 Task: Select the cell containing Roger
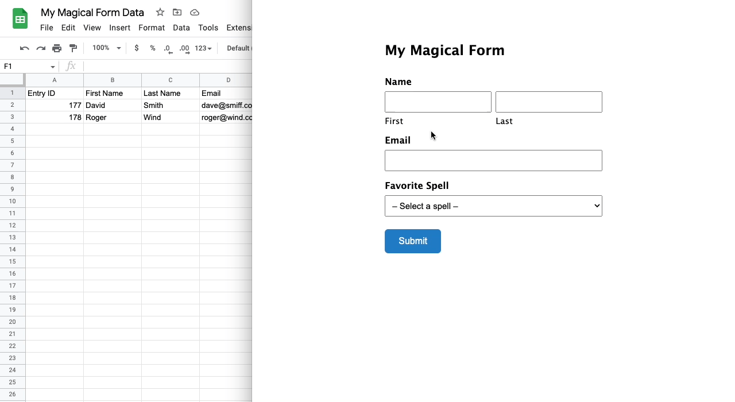[x=113, y=117]
